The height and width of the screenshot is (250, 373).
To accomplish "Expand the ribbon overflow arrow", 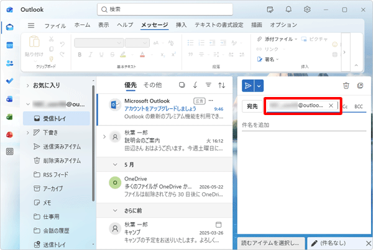I will (344, 52).
